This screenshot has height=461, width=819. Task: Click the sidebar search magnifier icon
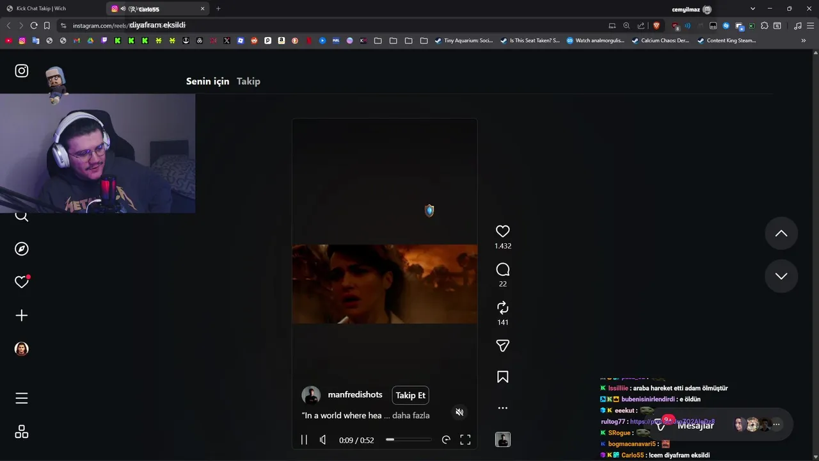[x=22, y=216]
